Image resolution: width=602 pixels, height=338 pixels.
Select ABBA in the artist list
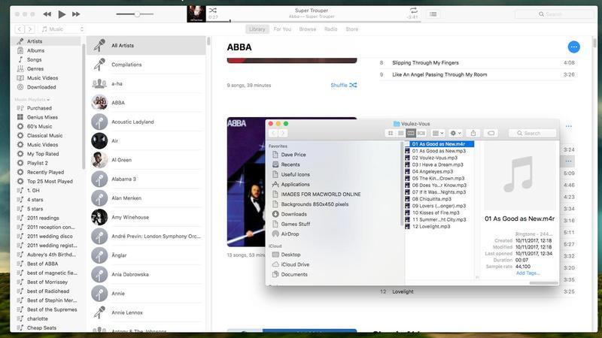coord(146,103)
